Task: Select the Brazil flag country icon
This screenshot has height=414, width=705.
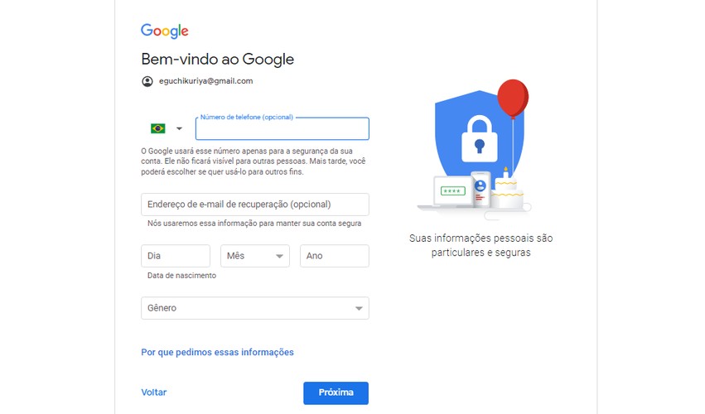Action: point(157,128)
